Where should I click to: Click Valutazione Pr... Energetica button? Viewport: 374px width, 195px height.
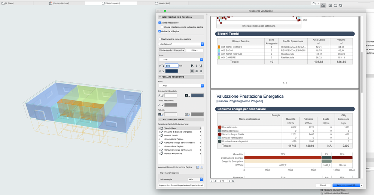click(x=172, y=50)
